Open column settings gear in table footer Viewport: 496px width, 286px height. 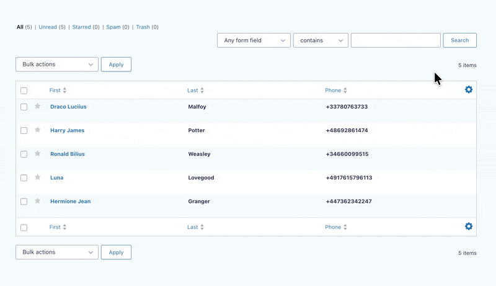468,226
